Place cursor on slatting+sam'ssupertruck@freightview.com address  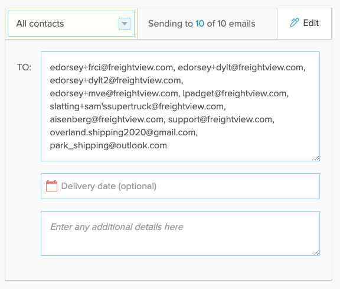[137, 106]
